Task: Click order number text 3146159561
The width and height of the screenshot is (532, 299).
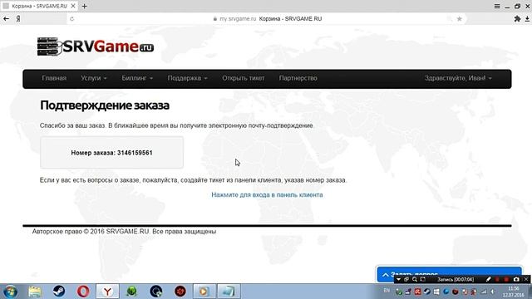Action: click(135, 153)
